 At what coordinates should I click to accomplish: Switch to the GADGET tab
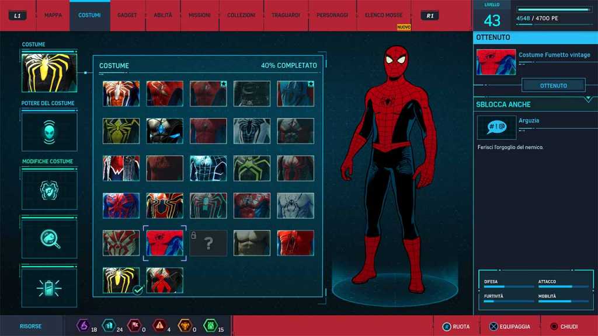pyautogui.click(x=127, y=15)
